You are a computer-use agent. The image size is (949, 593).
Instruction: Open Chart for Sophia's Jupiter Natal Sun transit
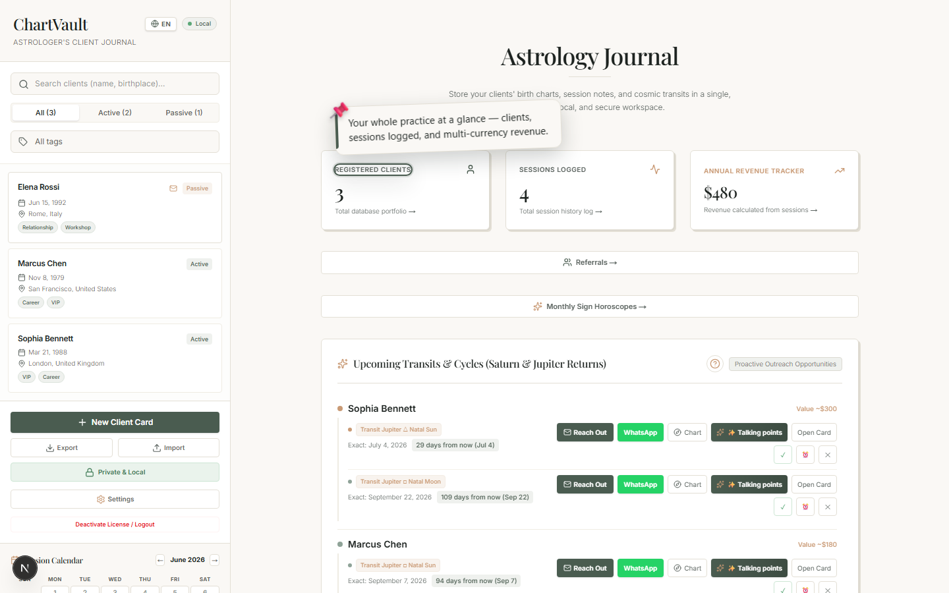pos(687,432)
